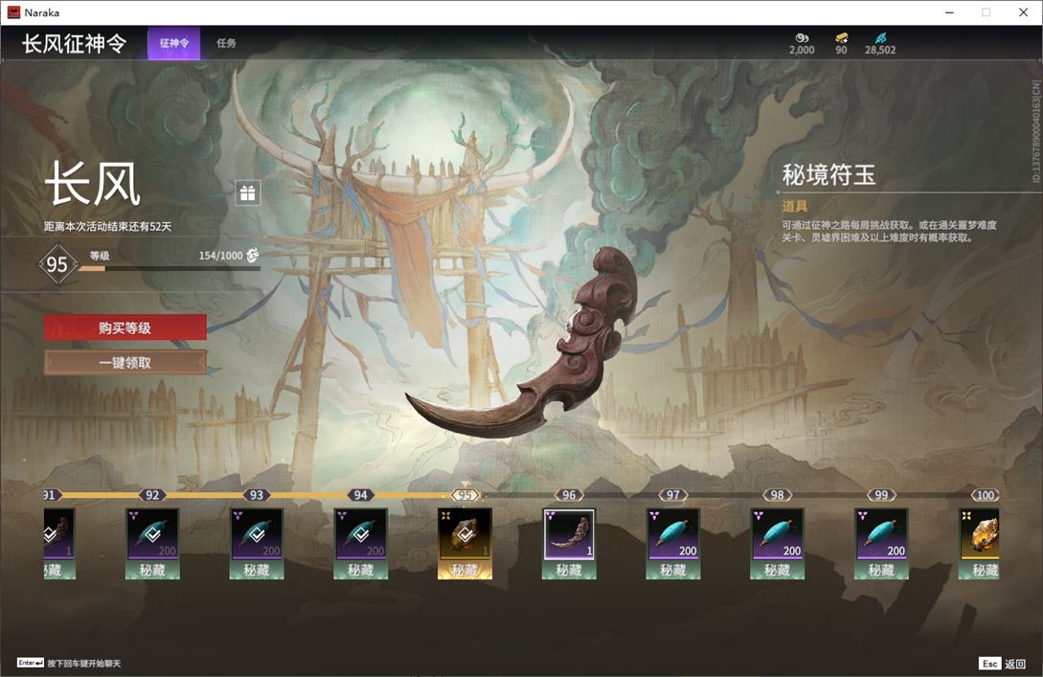
Task: Click the level 96 timeline marker
Action: point(569,495)
